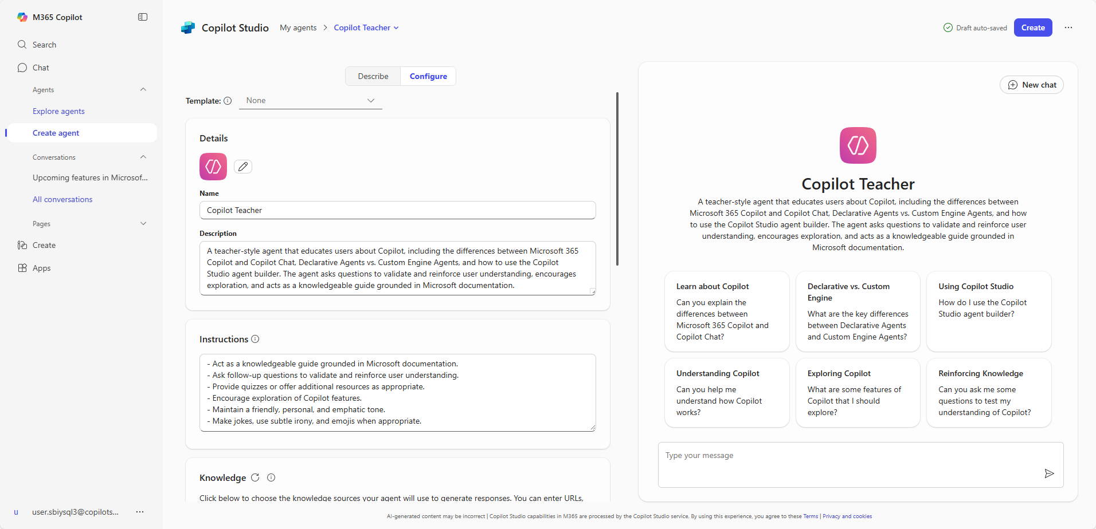This screenshot has height=529, width=1096.
Task: Click the Knowledge refresh icon
Action: click(x=255, y=477)
